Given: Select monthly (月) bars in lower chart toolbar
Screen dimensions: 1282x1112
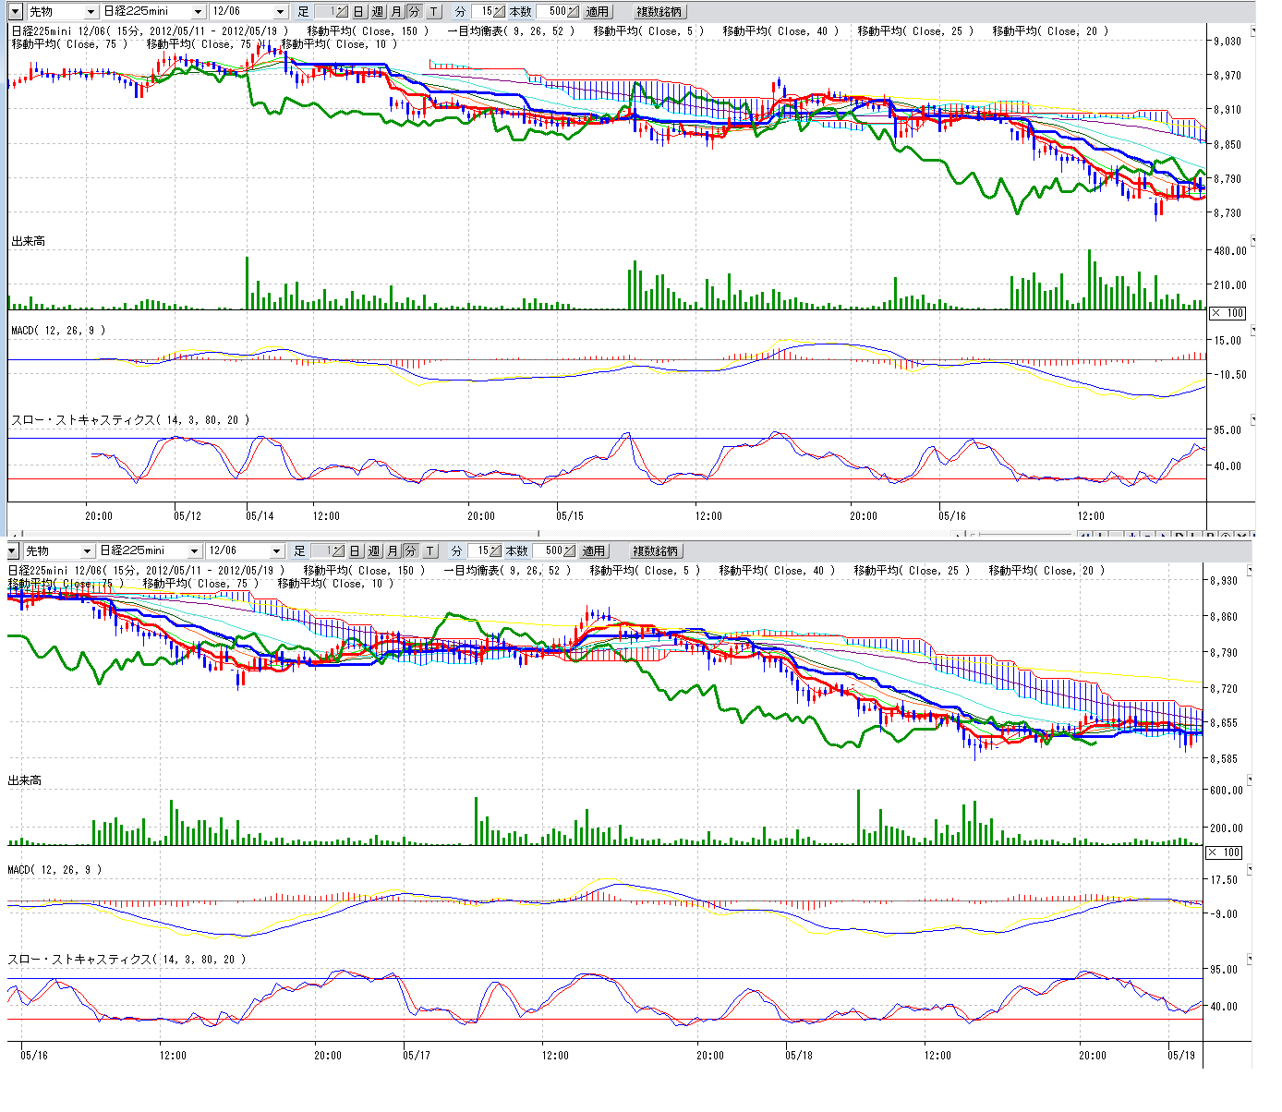Looking at the screenshot, I should tap(393, 551).
